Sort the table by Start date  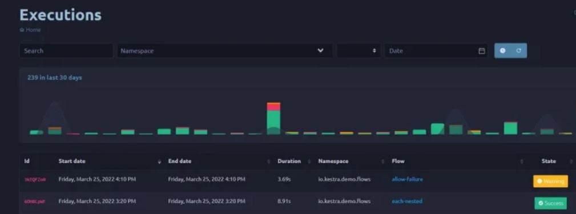coord(72,161)
